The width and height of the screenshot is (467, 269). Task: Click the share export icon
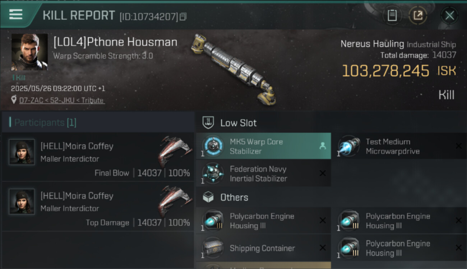pyautogui.click(x=418, y=15)
